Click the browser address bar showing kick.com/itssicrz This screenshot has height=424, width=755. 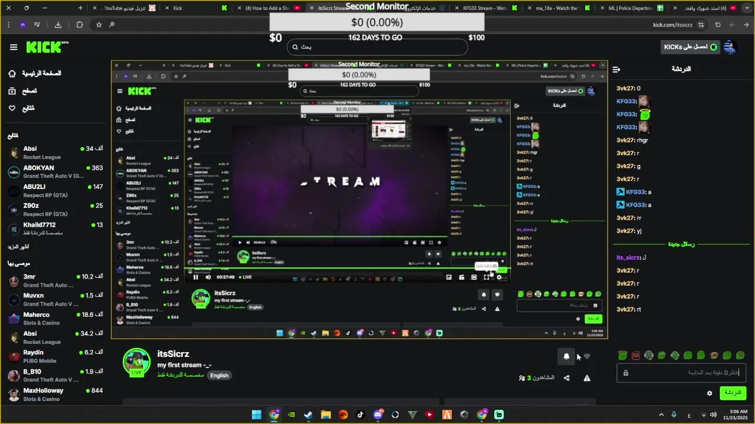(672, 25)
